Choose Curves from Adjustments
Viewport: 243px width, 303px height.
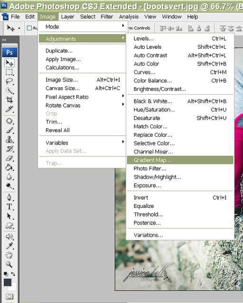(180, 72)
